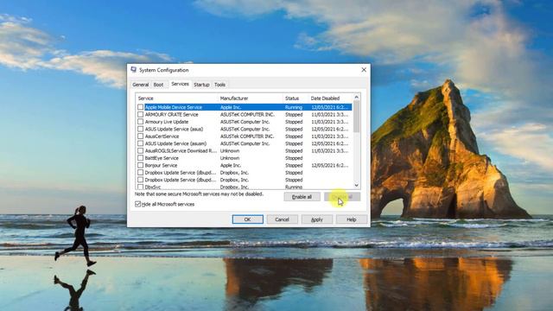Sort by the Service column header

tap(176, 98)
